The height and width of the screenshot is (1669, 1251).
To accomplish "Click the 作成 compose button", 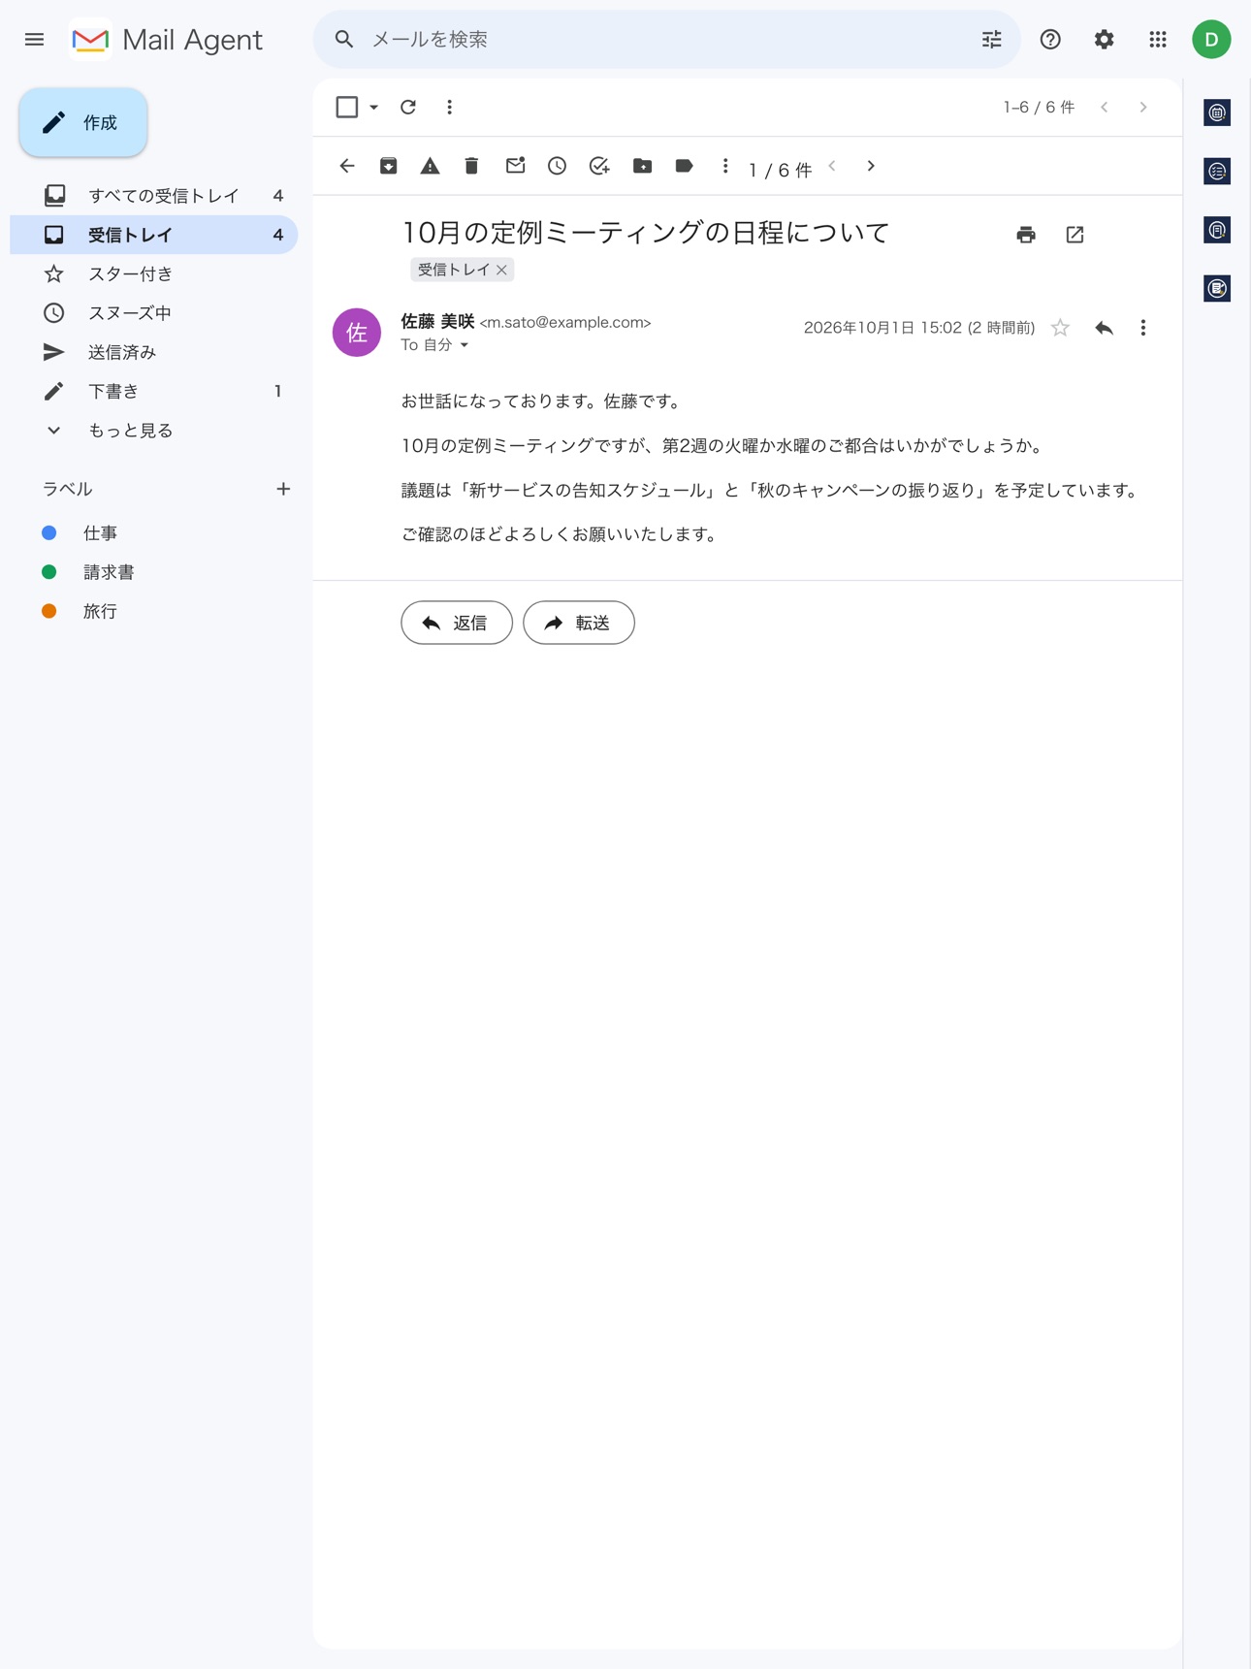I will pos(83,123).
